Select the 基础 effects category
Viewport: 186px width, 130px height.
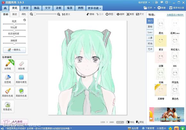(x=150, y=27)
